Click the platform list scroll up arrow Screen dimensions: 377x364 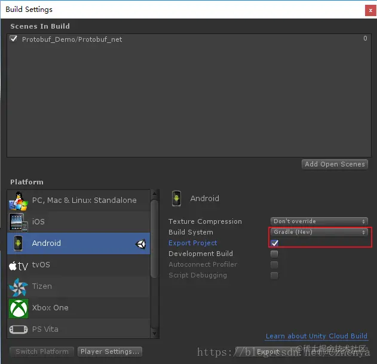click(154, 193)
